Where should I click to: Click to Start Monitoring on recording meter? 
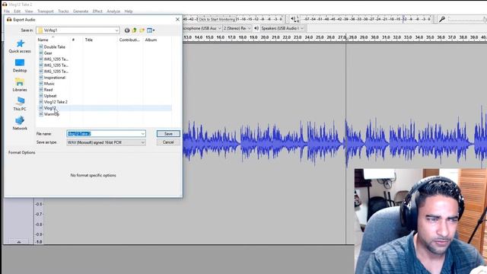pyautogui.click(x=217, y=19)
